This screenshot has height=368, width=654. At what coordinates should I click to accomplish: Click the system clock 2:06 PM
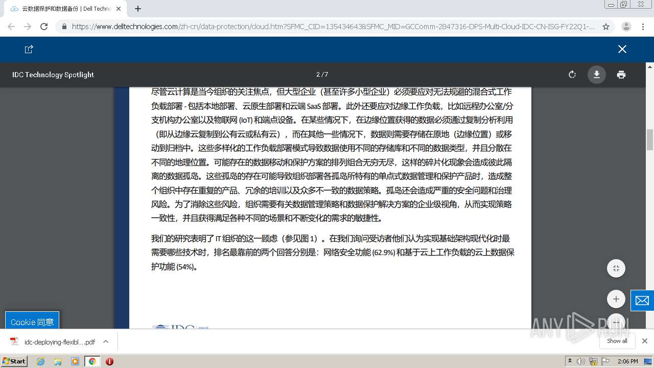(x=628, y=361)
